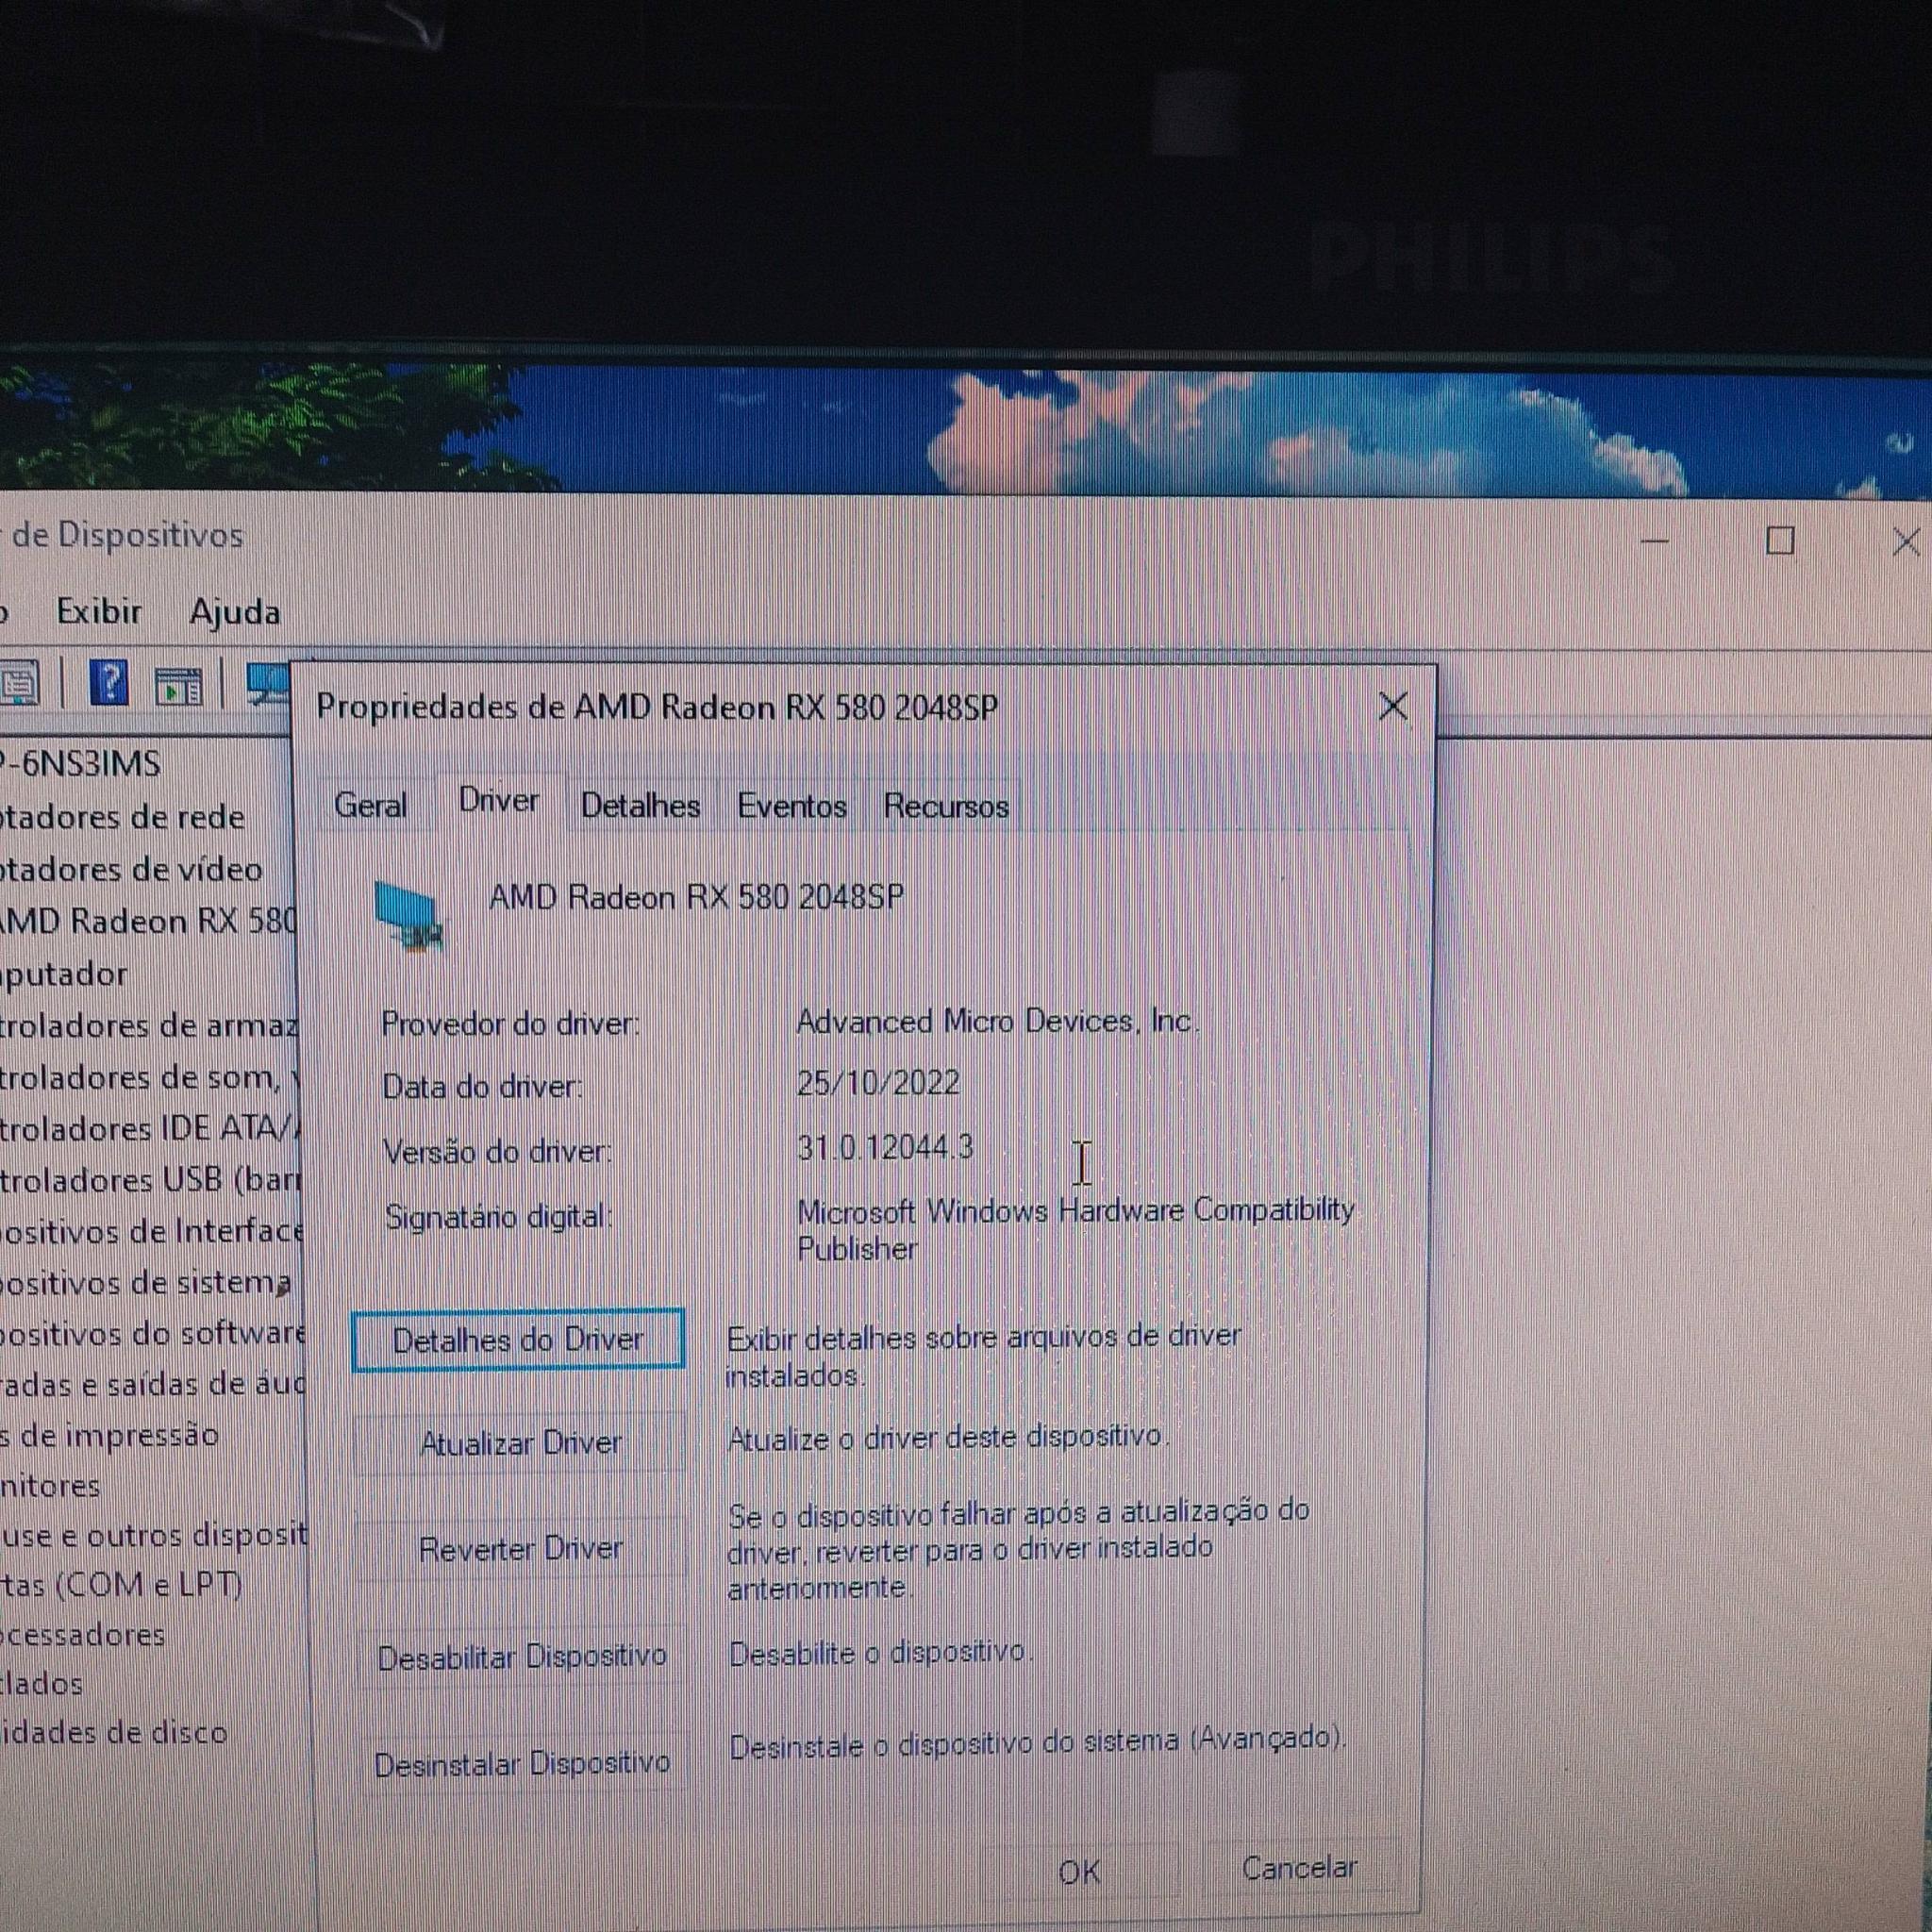Open the Exibir menu in Device Manager
This screenshot has height=1932, width=1932.
99,611
